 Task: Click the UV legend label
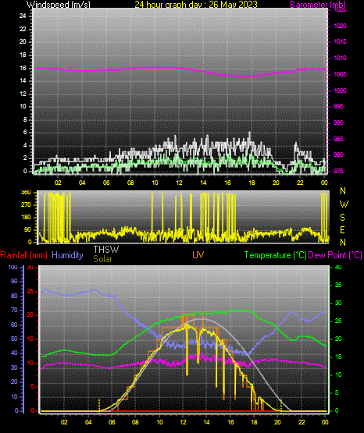coord(198,255)
